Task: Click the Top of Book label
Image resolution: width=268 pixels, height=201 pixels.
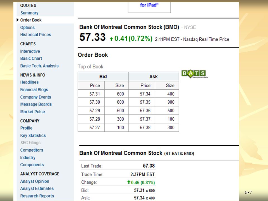Action: (x=90, y=67)
